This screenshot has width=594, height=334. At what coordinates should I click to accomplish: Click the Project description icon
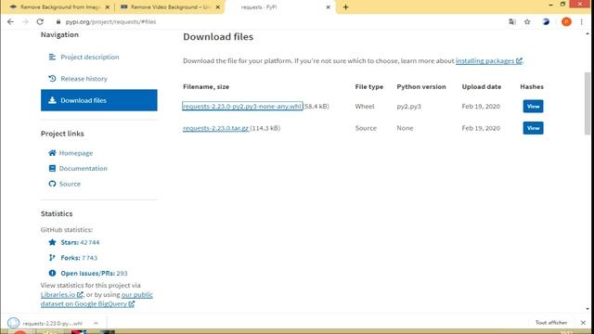coord(52,57)
